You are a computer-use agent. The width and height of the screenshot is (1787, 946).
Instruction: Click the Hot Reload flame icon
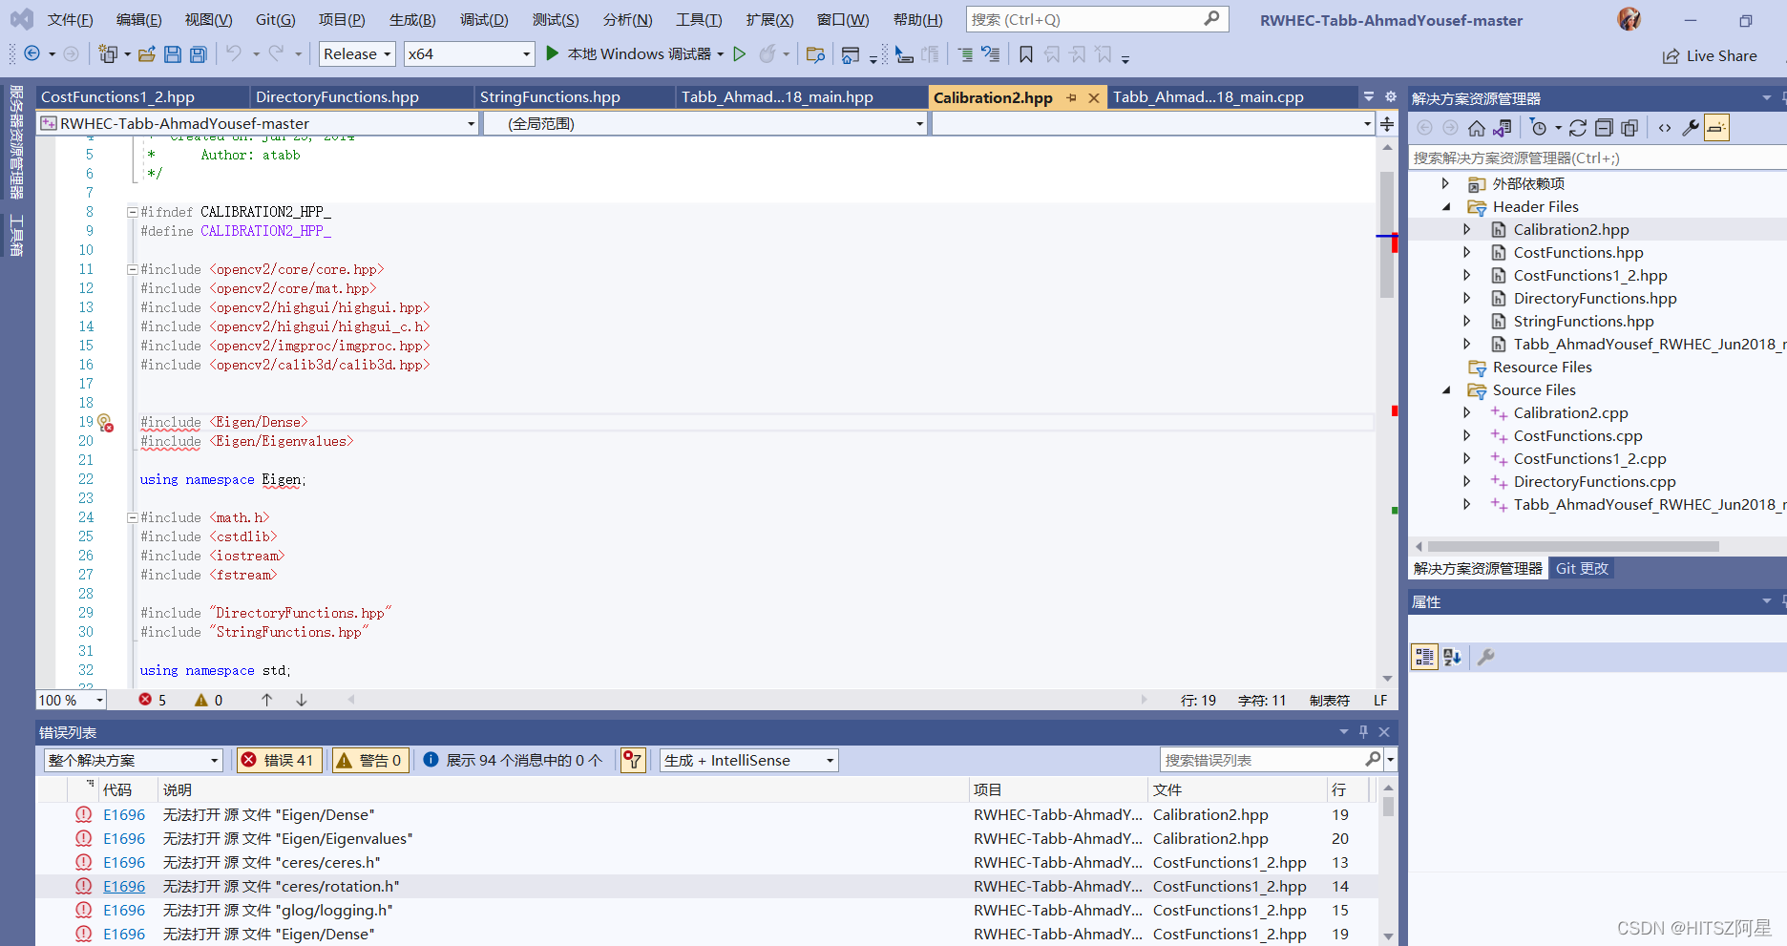tap(767, 54)
